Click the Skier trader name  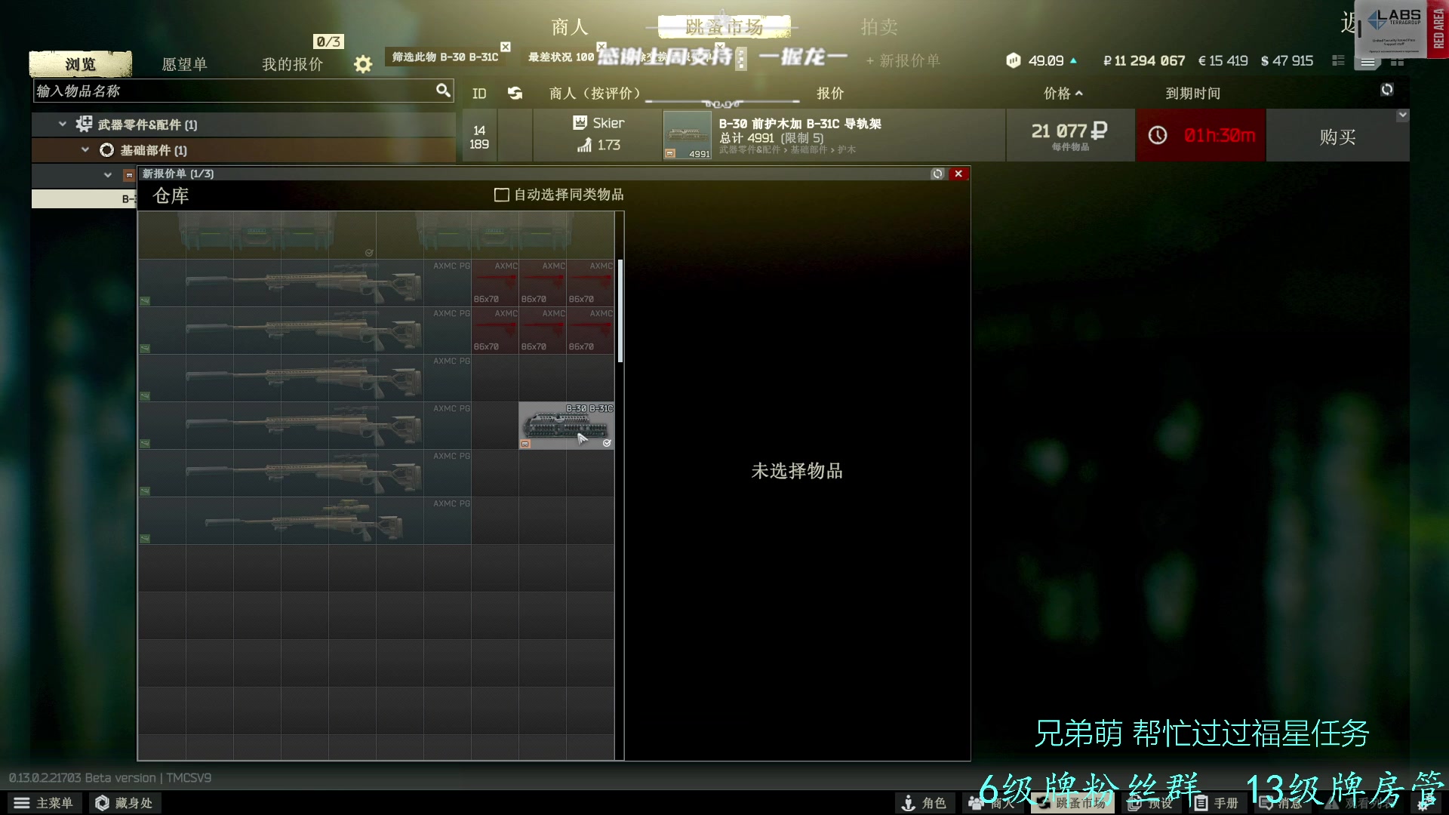coord(608,122)
